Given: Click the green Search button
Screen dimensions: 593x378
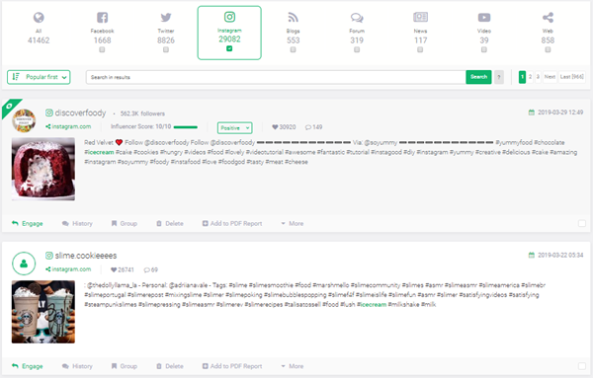Looking at the screenshot, I should (478, 77).
